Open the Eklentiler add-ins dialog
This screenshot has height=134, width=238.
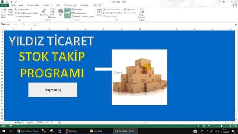(44, 12)
